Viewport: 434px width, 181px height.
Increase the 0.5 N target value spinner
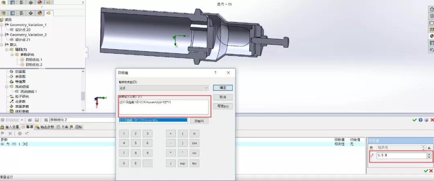click(429, 154)
